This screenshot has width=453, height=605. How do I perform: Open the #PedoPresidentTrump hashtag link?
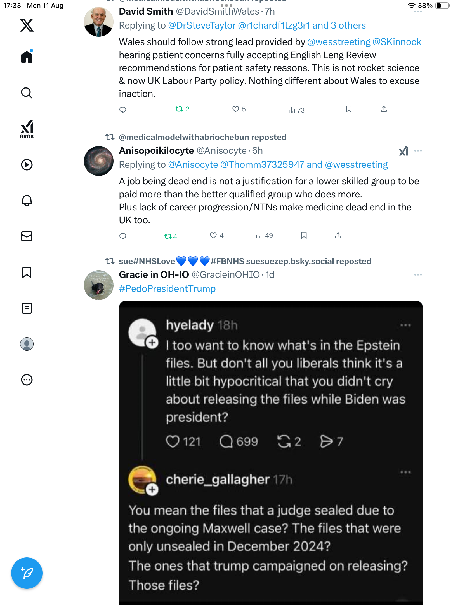(167, 288)
